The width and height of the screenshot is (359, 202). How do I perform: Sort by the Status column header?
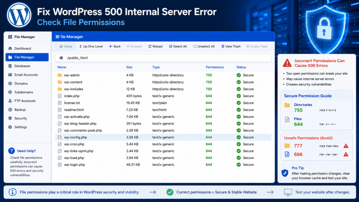[241, 67]
